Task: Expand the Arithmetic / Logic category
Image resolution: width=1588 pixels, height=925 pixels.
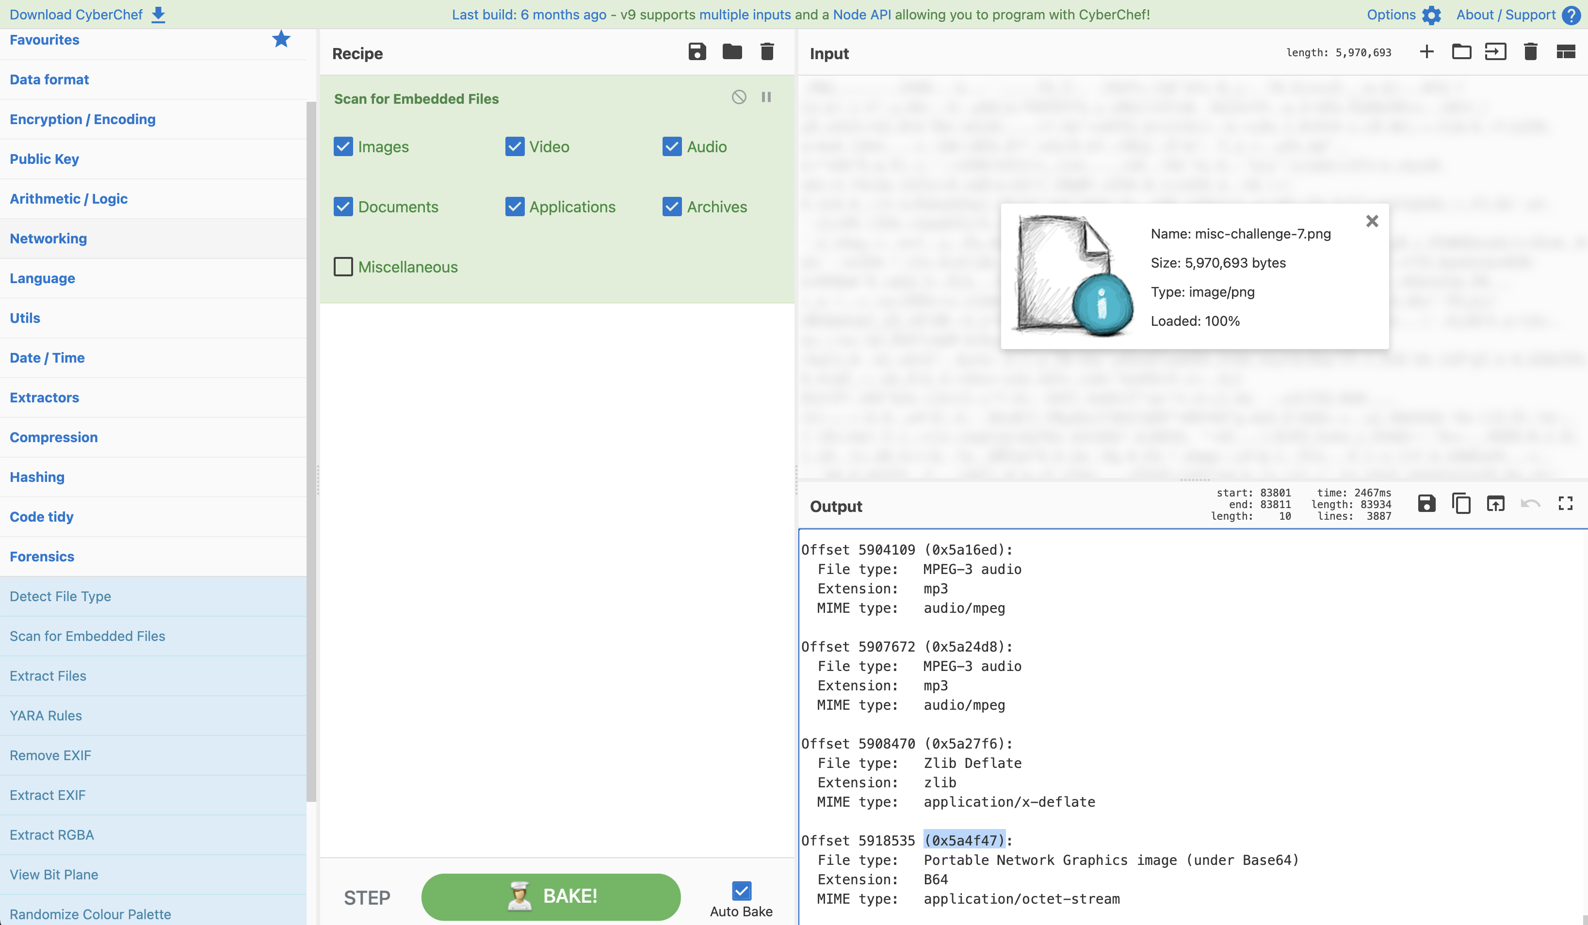Action: pyautogui.click(x=153, y=198)
